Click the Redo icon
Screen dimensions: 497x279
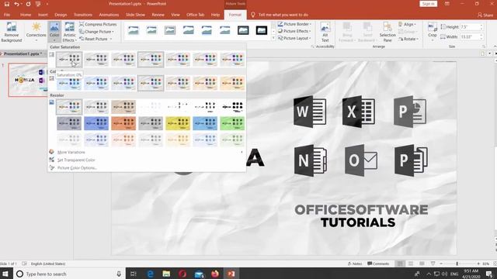(x=28, y=4)
